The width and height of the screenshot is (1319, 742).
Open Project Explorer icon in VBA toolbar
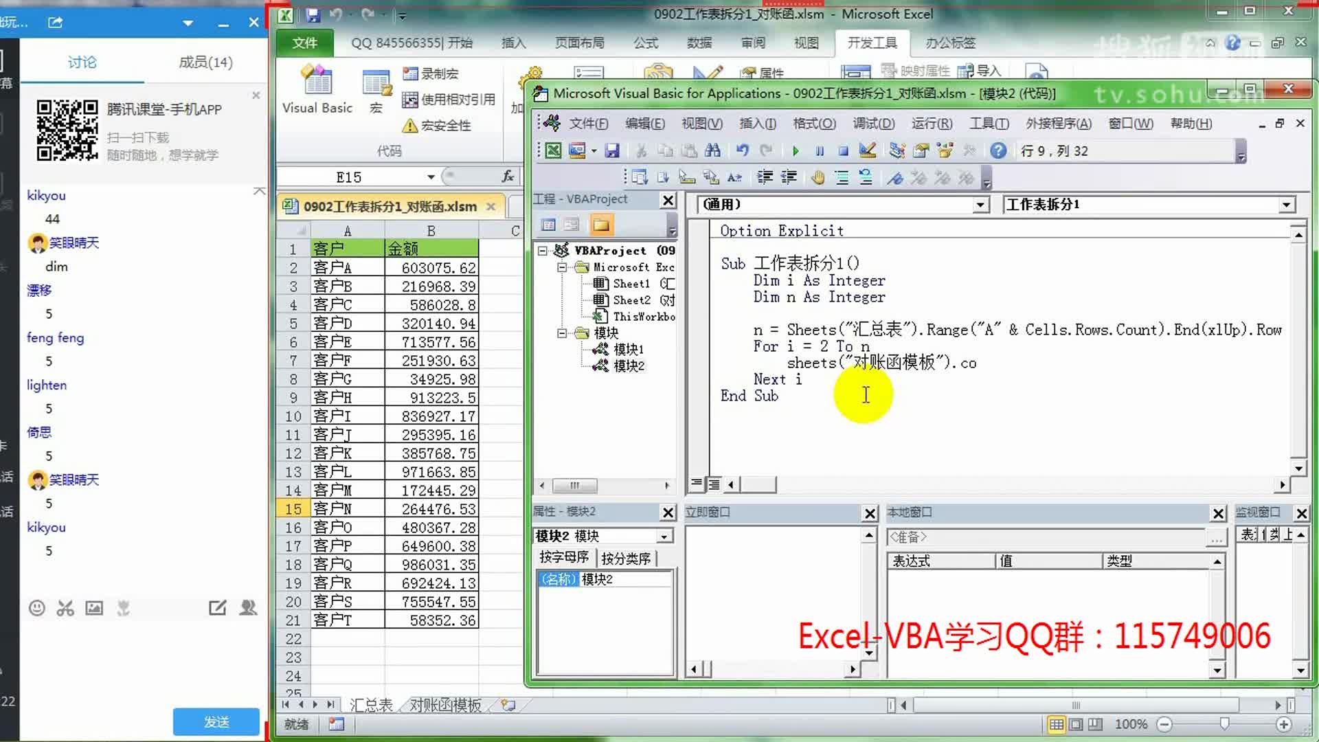897,150
